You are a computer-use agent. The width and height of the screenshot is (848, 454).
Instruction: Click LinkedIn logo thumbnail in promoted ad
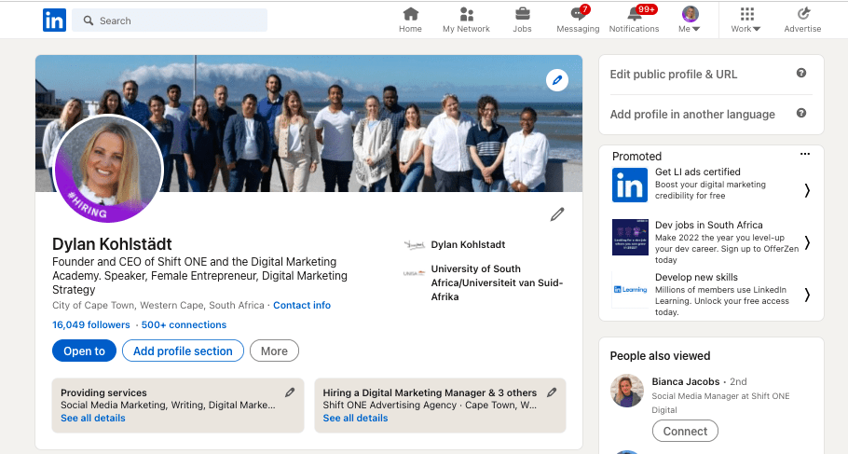(x=630, y=186)
